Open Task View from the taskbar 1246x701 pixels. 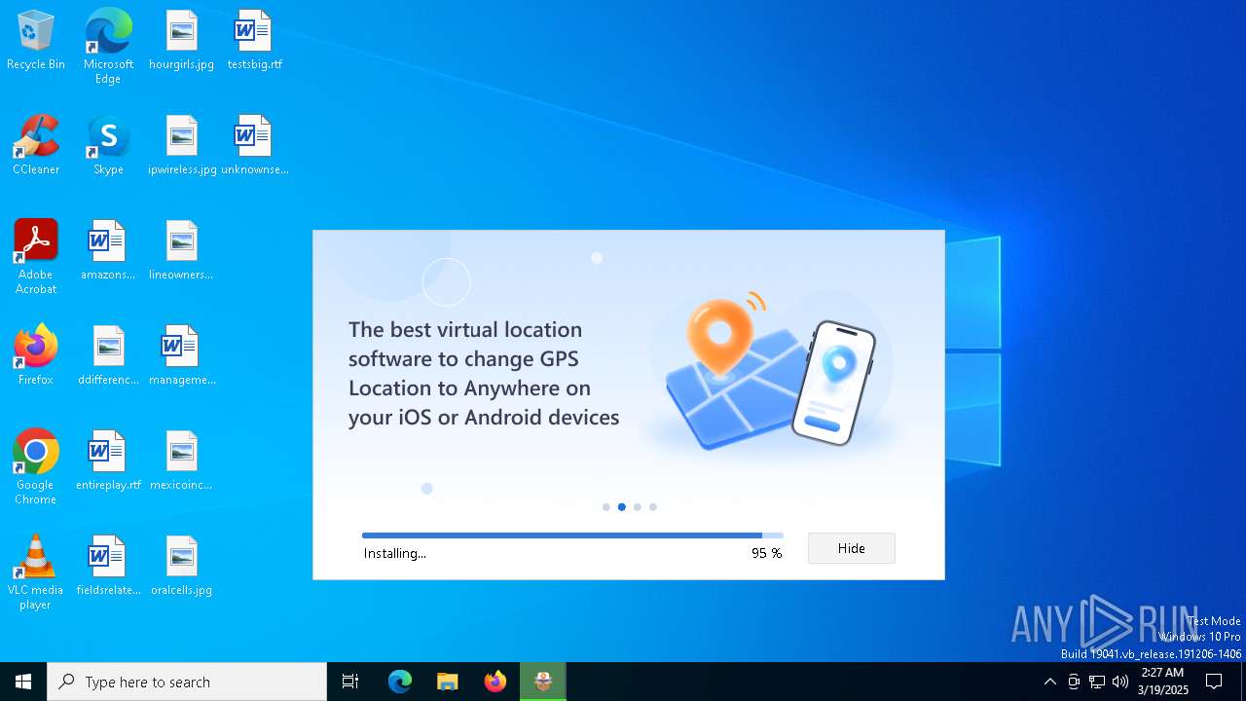[x=350, y=682]
